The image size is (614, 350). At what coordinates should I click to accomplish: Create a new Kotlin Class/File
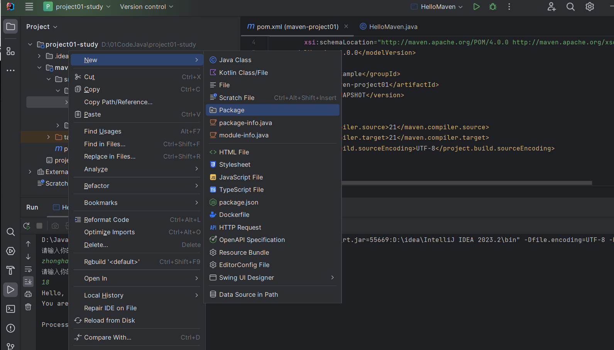272,73
